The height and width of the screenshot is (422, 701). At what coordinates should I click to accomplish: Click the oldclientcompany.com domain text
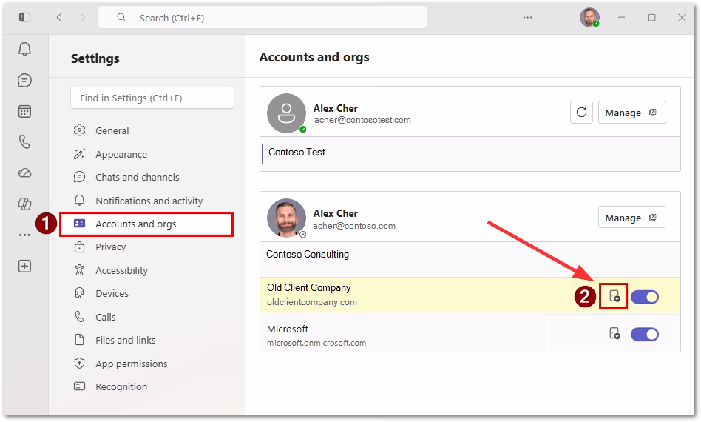[312, 302]
